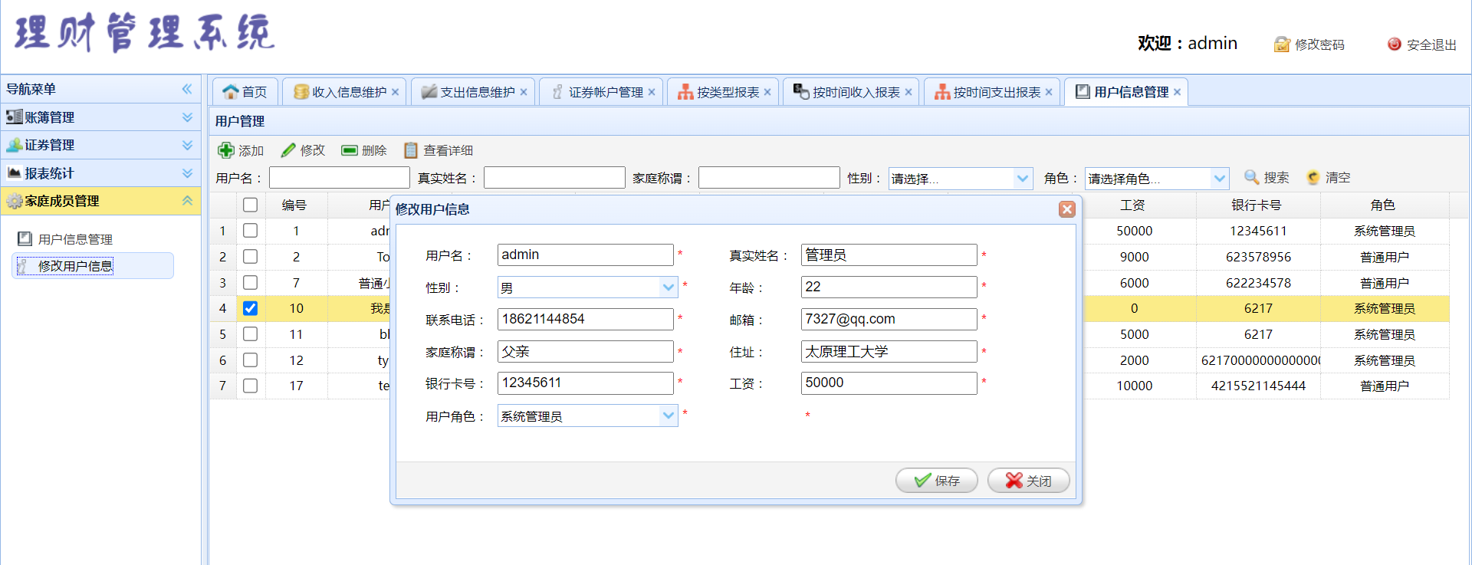Check the checkbox for user 编号 11
The height and width of the screenshot is (565, 1472).
[x=250, y=334]
